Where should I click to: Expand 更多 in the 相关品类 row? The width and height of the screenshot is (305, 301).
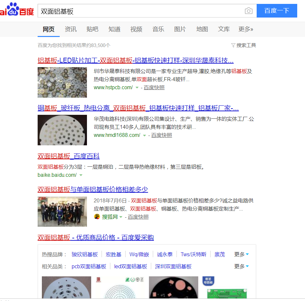pos(241,266)
